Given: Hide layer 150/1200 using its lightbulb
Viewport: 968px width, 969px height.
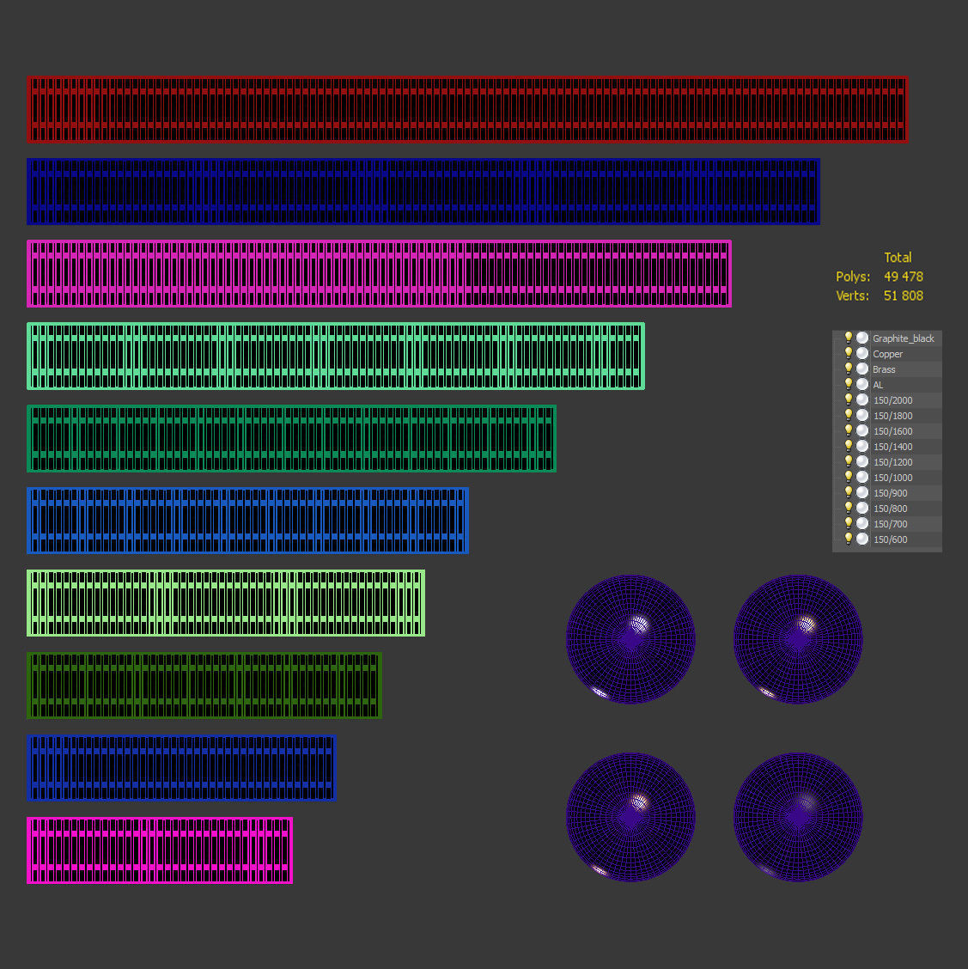Looking at the screenshot, I should coord(849,461).
